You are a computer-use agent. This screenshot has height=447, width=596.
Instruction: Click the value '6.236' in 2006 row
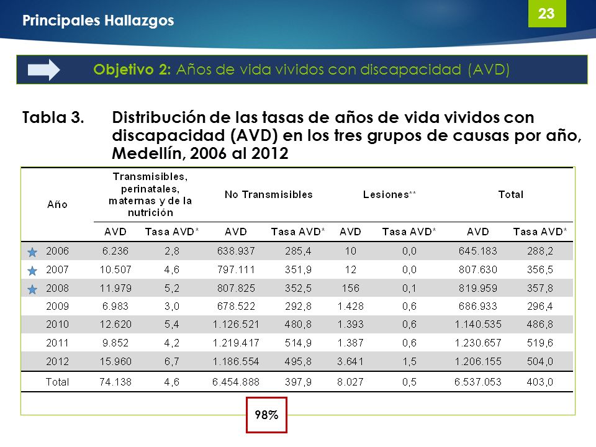115,251
